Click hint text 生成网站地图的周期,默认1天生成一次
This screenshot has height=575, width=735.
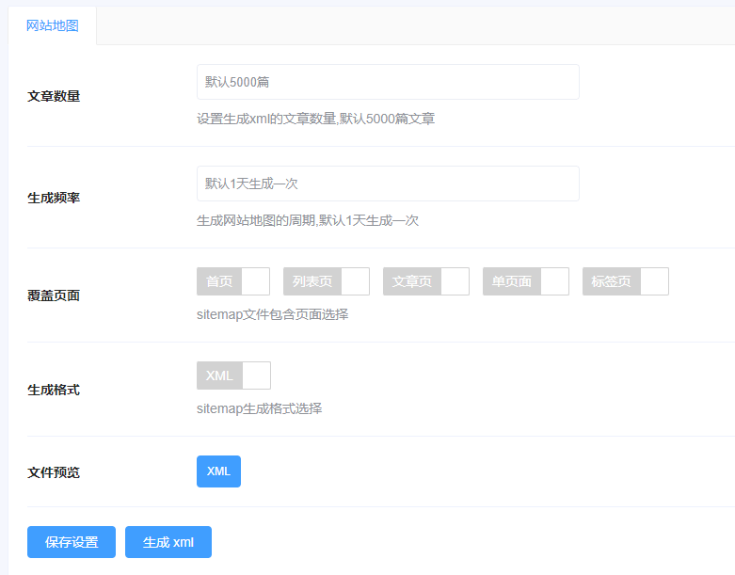(308, 221)
